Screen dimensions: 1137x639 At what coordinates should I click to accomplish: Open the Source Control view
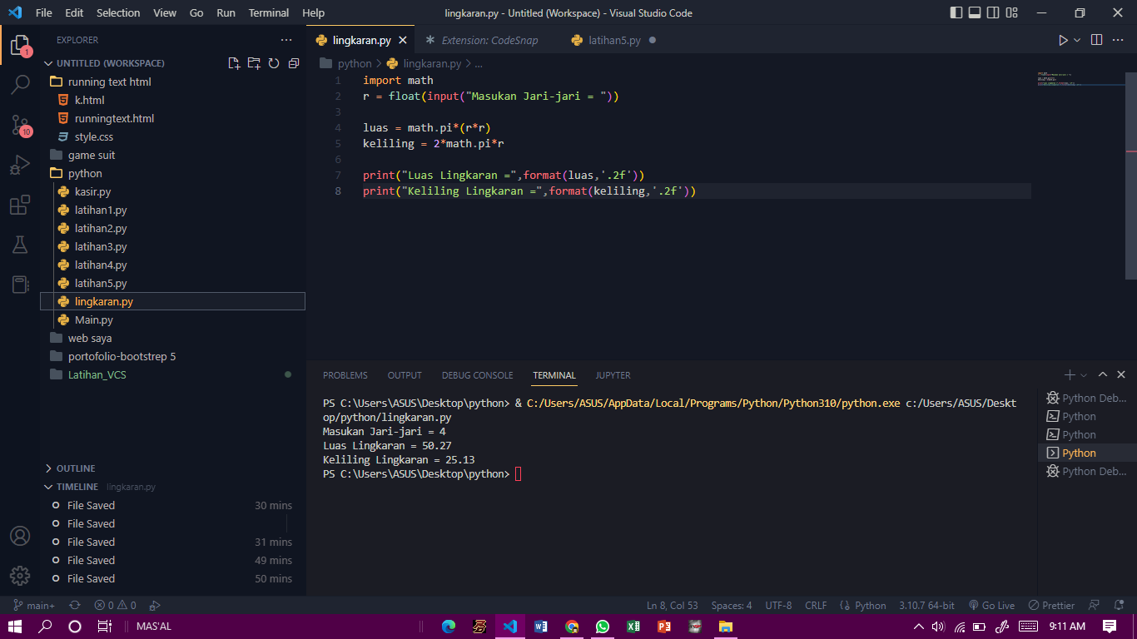coord(20,125)
